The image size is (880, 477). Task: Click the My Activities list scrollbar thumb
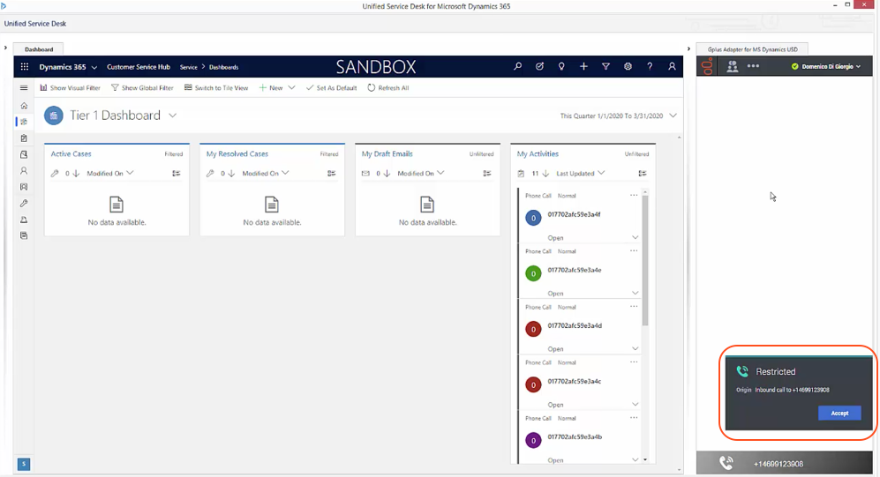point(645,261)
